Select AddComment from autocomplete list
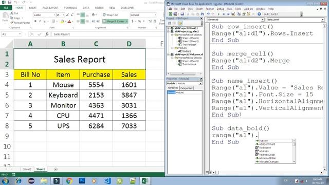The width and height of the screenshot is (329, 185). coord(267,144)
